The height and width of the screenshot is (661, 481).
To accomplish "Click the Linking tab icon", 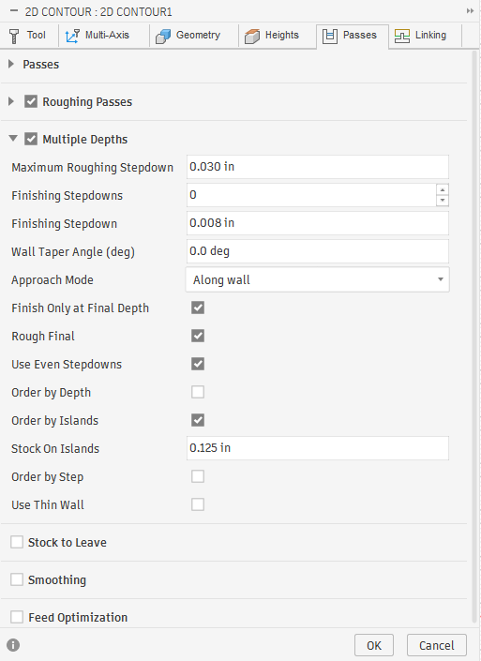I will (402, 36).
